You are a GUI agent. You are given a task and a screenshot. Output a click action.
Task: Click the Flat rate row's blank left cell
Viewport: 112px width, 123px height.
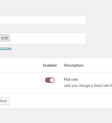click(21, 83)
